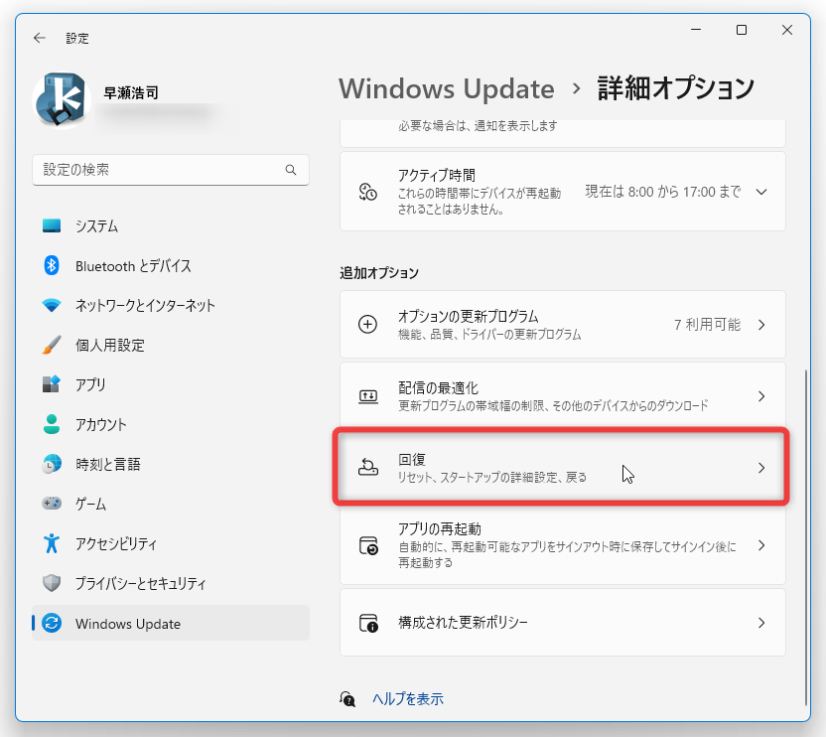Screen dimensions: 826x737
Task: Close the 設定 window
Action: 787,30
